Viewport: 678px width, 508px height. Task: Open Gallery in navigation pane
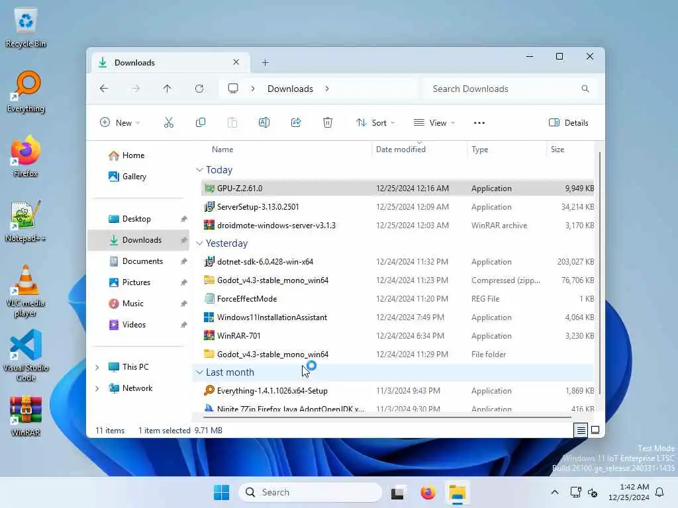pos(128,177)
